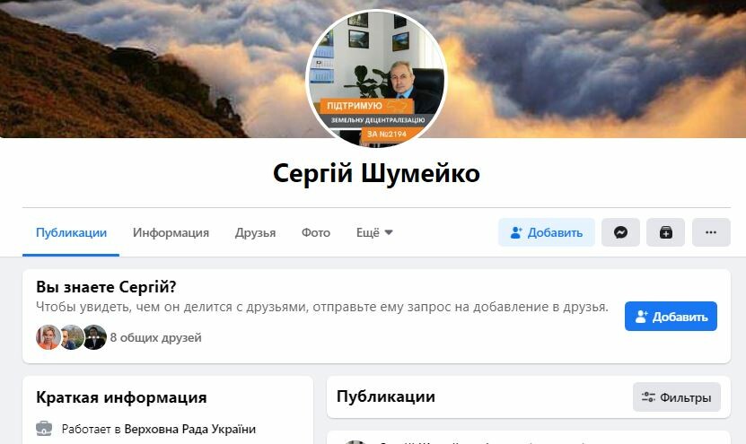Screen dimensions: 746x444
Task: Open the second mutual friend avatar
Action: [72, 337]
